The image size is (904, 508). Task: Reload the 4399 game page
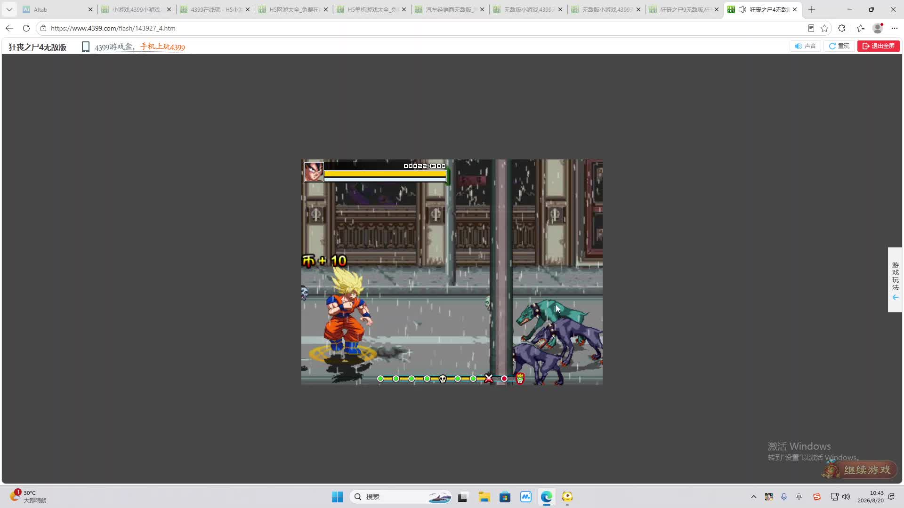tap(26, 28)
